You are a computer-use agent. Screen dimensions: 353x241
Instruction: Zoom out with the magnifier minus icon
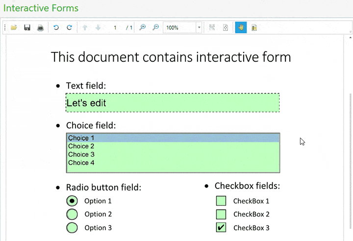click(155, 27)
